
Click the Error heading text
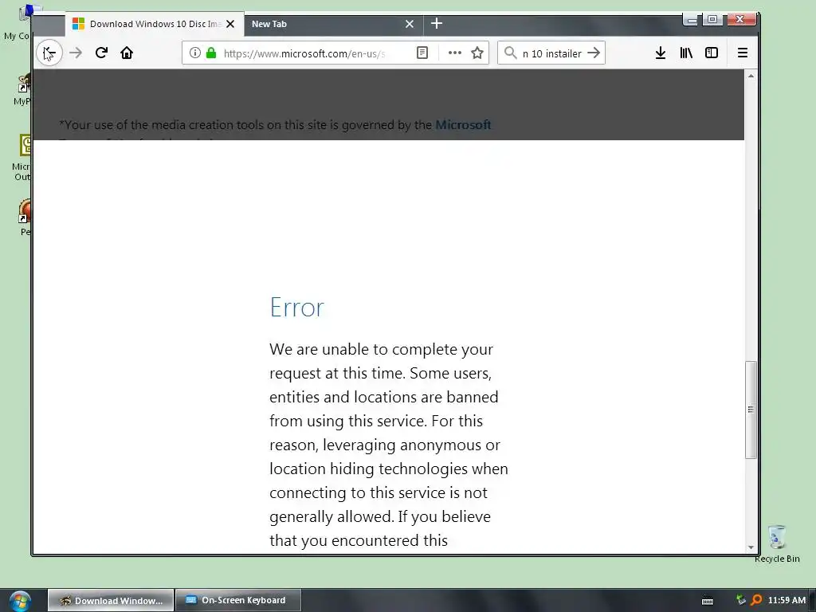tap(296, 307)
